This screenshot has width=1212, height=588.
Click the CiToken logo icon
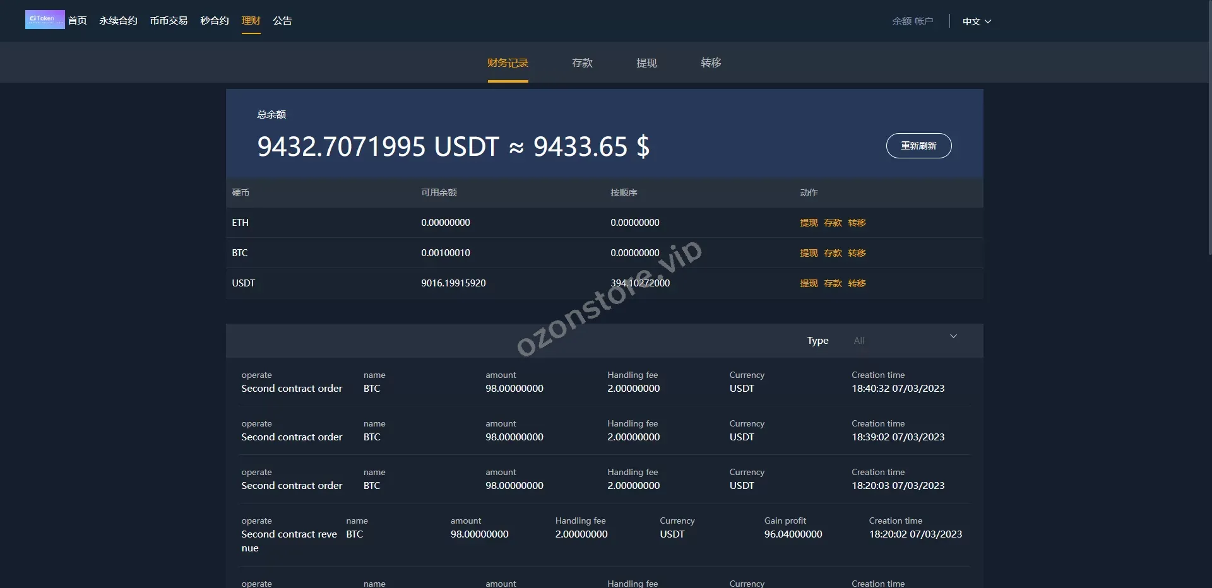click(44, 20)
